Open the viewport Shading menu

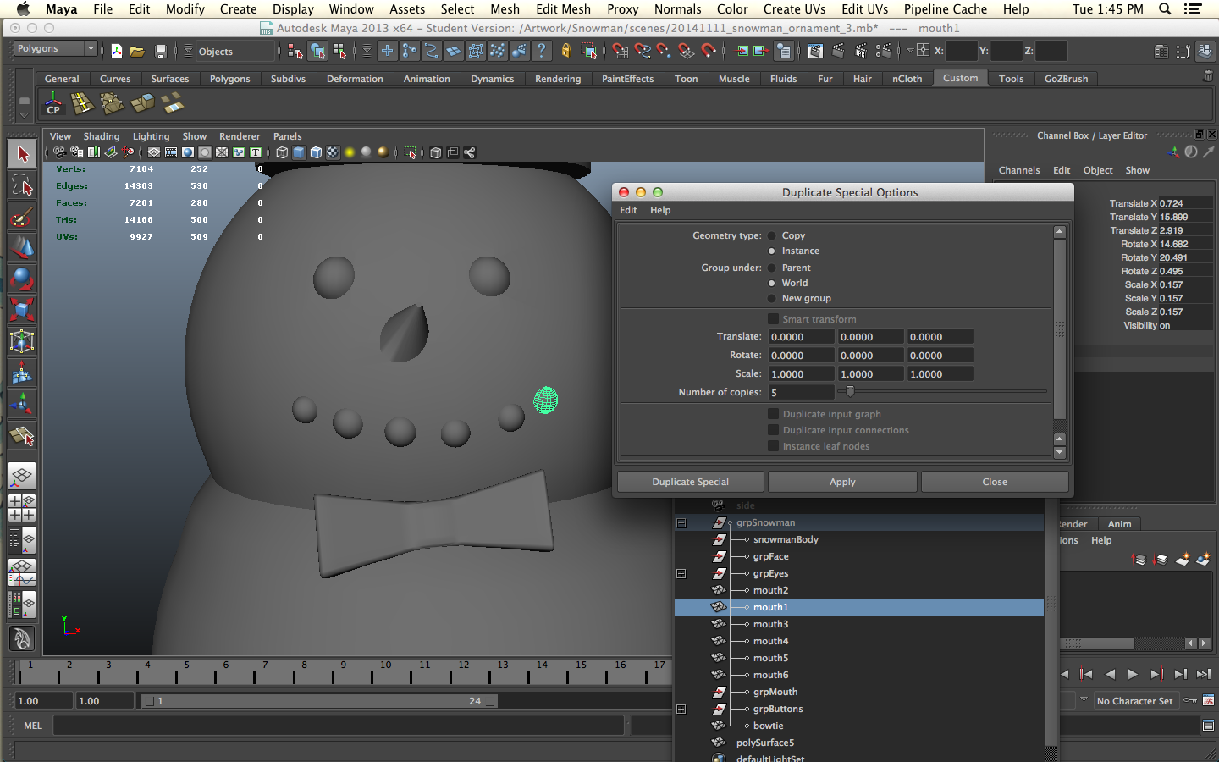[102, 136]
